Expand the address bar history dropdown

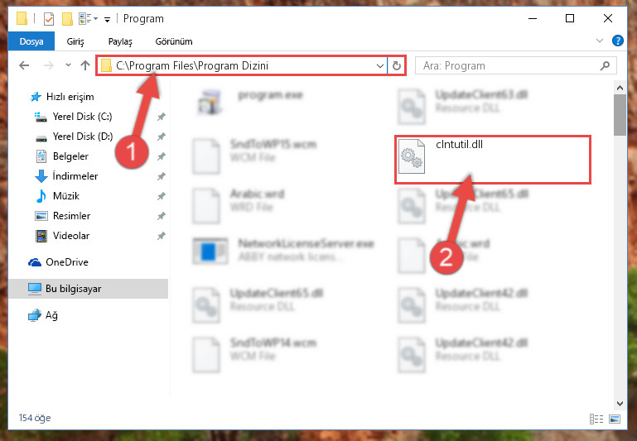pyautogui.click(x=380, y=65)
